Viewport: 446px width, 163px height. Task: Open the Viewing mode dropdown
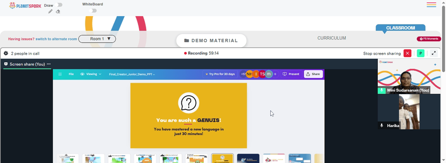pos(91,74)
